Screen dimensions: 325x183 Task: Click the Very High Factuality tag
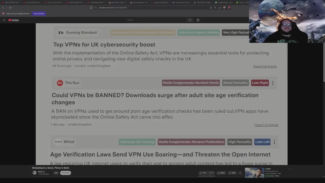(236, 33)
